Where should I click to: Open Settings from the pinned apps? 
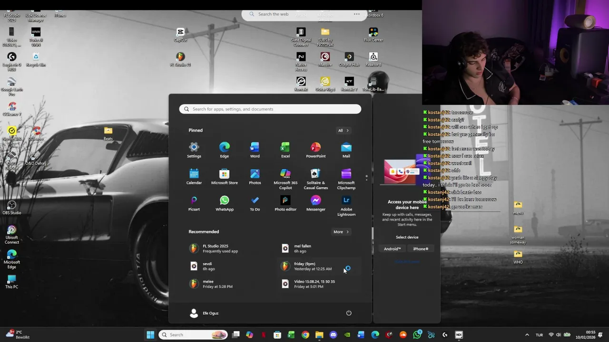pyautogui.click(x=194, y=150)
